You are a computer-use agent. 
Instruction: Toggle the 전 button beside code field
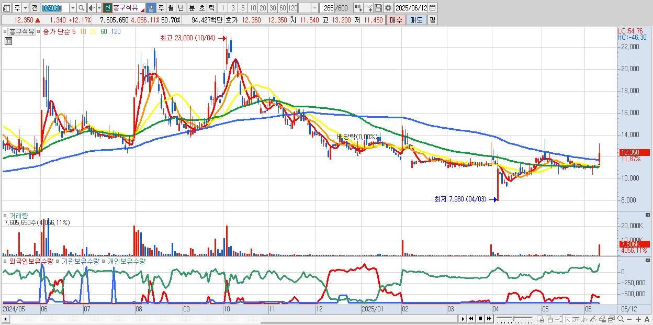coord(35,8)
